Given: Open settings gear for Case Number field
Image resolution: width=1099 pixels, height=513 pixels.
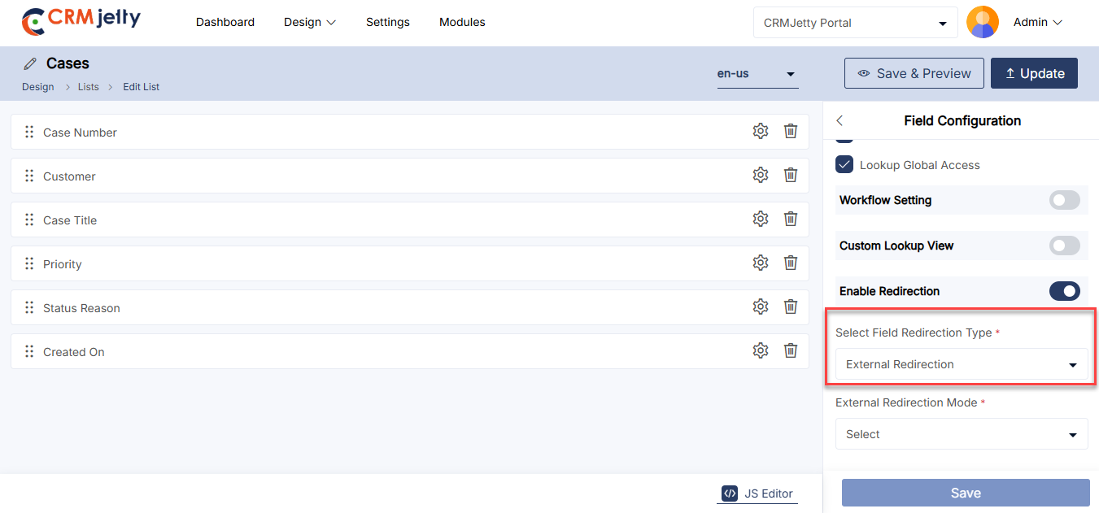Looking at the screenshot, I should pyautogui.click(x=760, y=132).
